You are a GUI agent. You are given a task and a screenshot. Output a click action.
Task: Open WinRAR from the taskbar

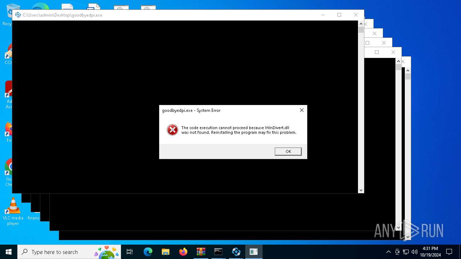tap(201, 252)
